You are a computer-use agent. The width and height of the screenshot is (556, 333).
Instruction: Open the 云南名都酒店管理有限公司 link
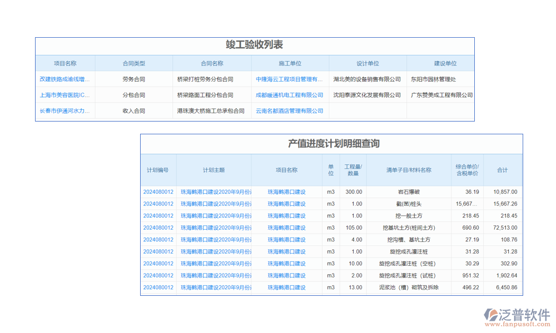click(289, 111)
